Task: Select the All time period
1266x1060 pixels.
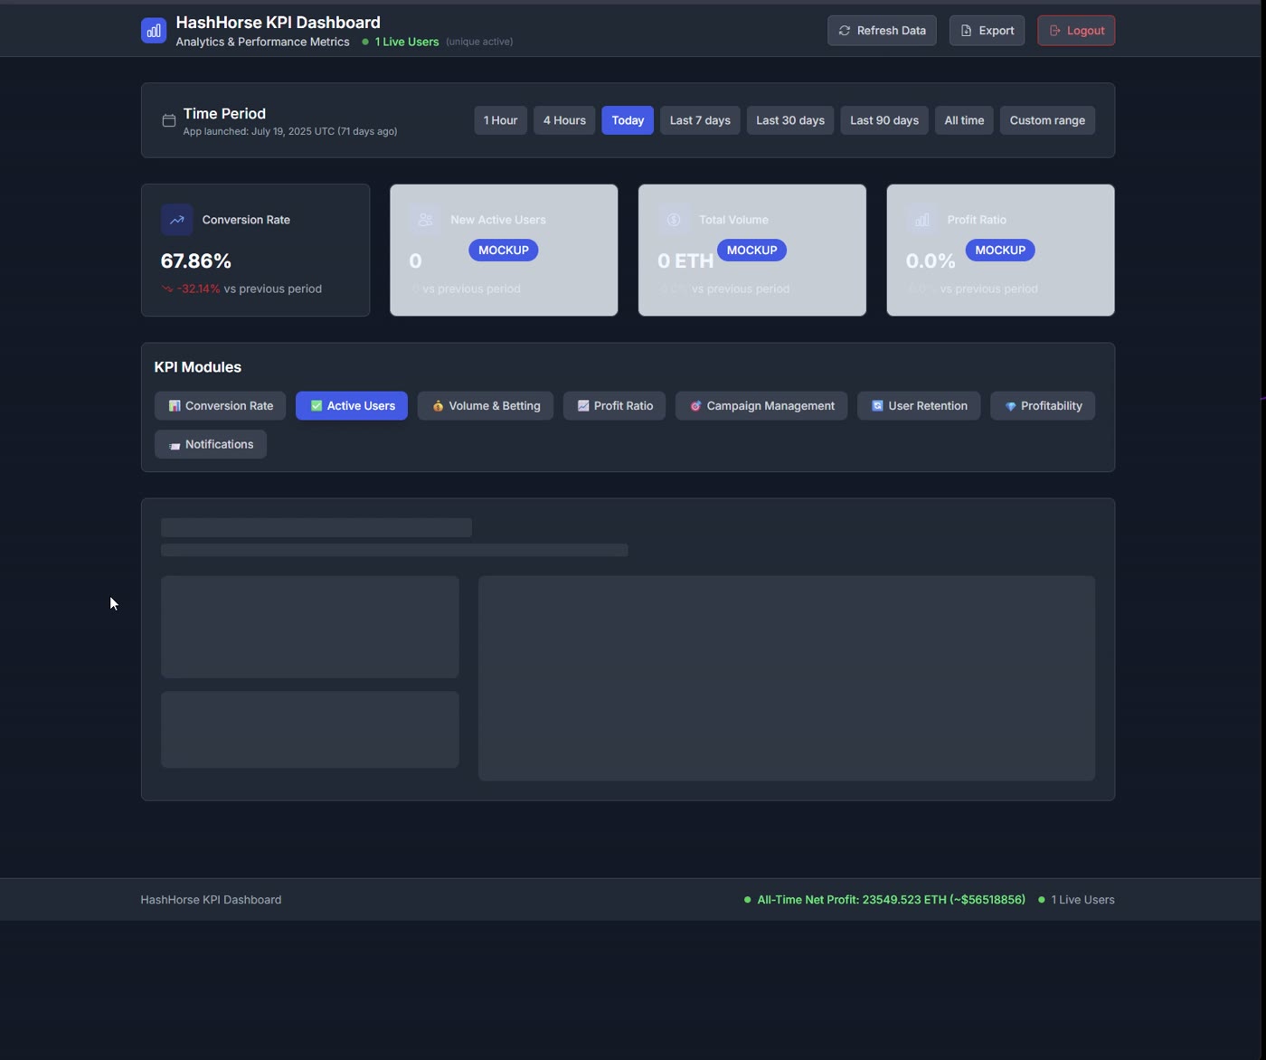Action: 964,120
